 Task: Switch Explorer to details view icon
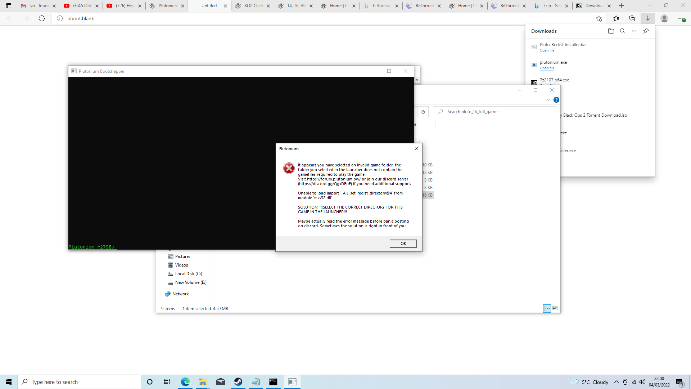(x=547, y=308)
